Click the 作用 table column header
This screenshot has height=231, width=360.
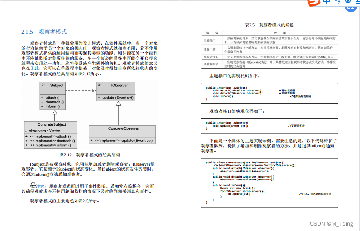coord(280,33)
